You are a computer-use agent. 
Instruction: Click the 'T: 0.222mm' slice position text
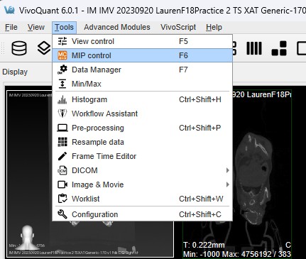[x=204, y=245]
